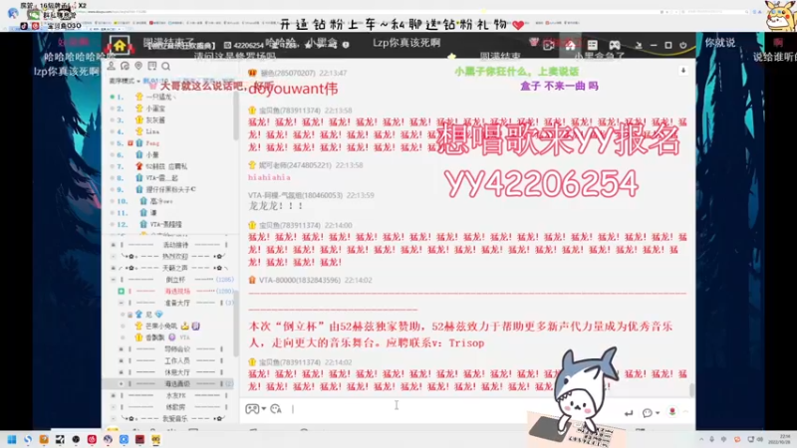The image size is (797, 448).
Task: Click the power exit icon in header
Action: pos(683,45)
